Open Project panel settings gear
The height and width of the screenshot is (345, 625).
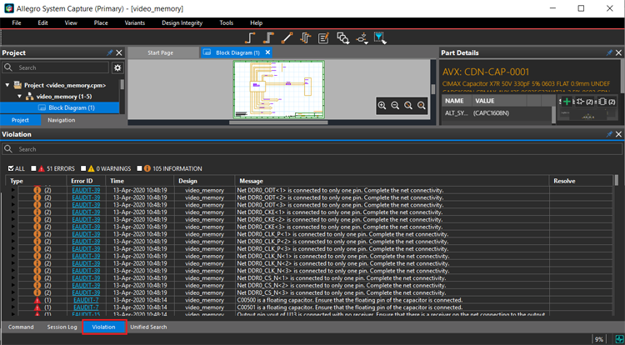[x=117, y=67]
